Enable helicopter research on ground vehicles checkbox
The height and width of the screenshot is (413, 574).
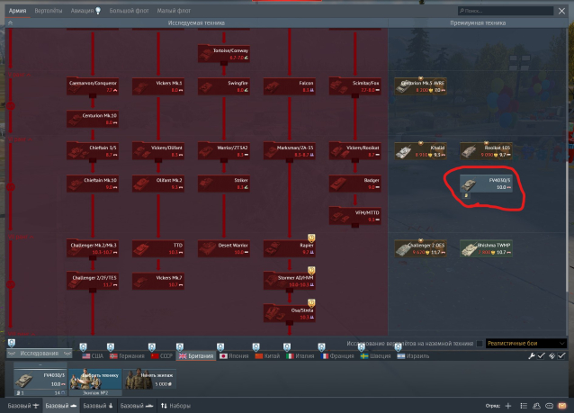coord(480,344)
